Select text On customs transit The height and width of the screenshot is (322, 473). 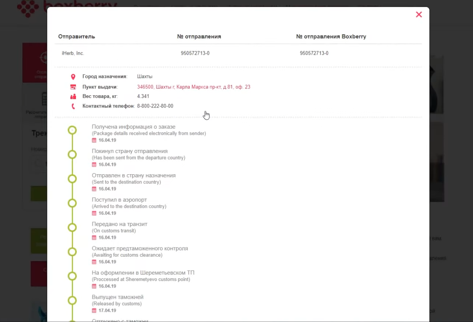[114, 231]
